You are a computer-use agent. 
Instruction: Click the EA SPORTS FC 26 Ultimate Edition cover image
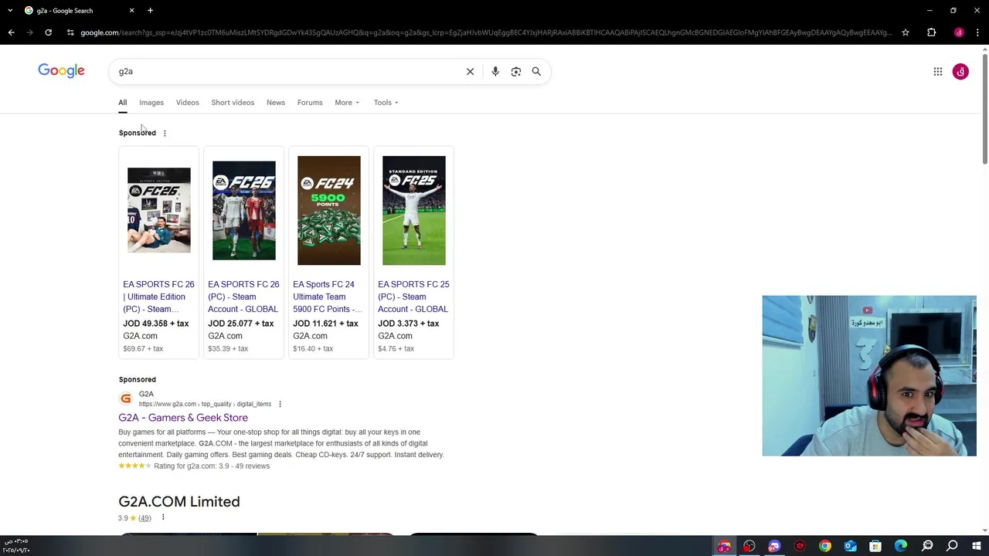[159, 210]
